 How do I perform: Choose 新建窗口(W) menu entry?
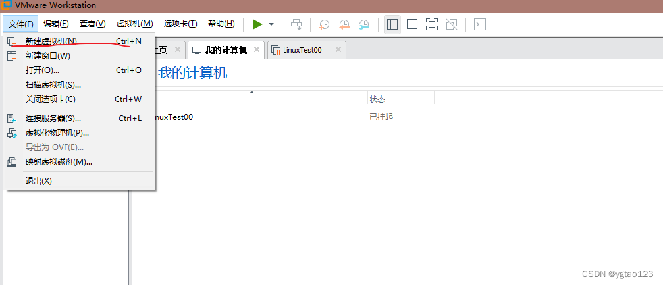(x=80, y=56)
